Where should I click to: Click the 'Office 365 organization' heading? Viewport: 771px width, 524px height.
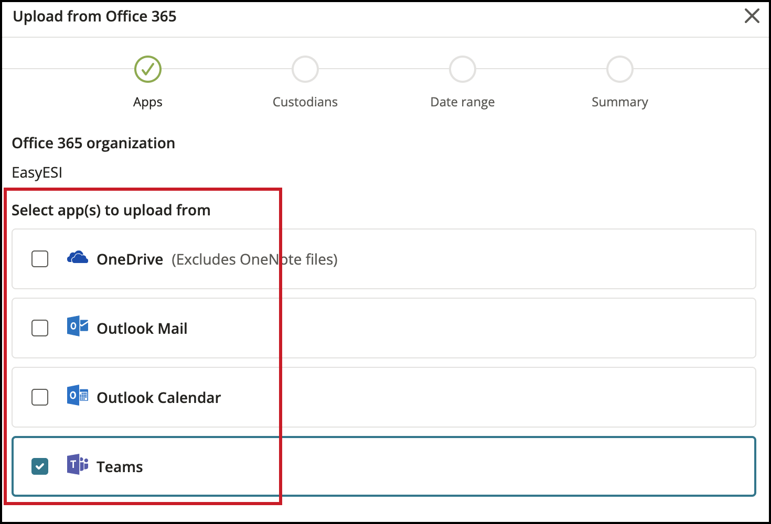93,143
